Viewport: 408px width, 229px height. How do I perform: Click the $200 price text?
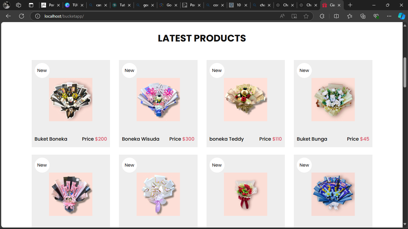tap(101, 139)
